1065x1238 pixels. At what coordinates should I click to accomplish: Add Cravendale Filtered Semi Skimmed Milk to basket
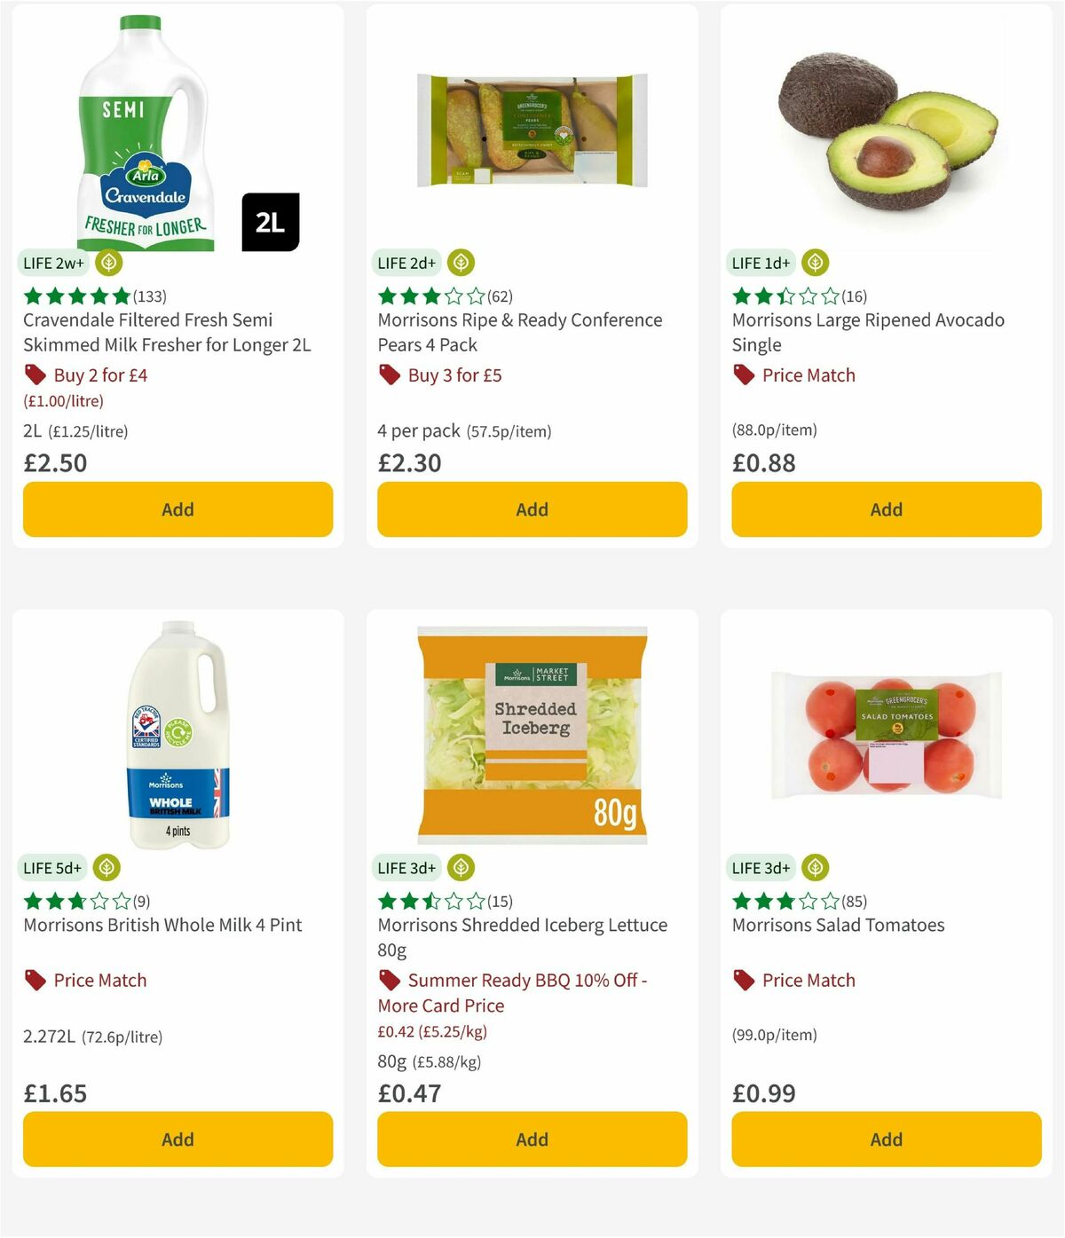(177, 509)
